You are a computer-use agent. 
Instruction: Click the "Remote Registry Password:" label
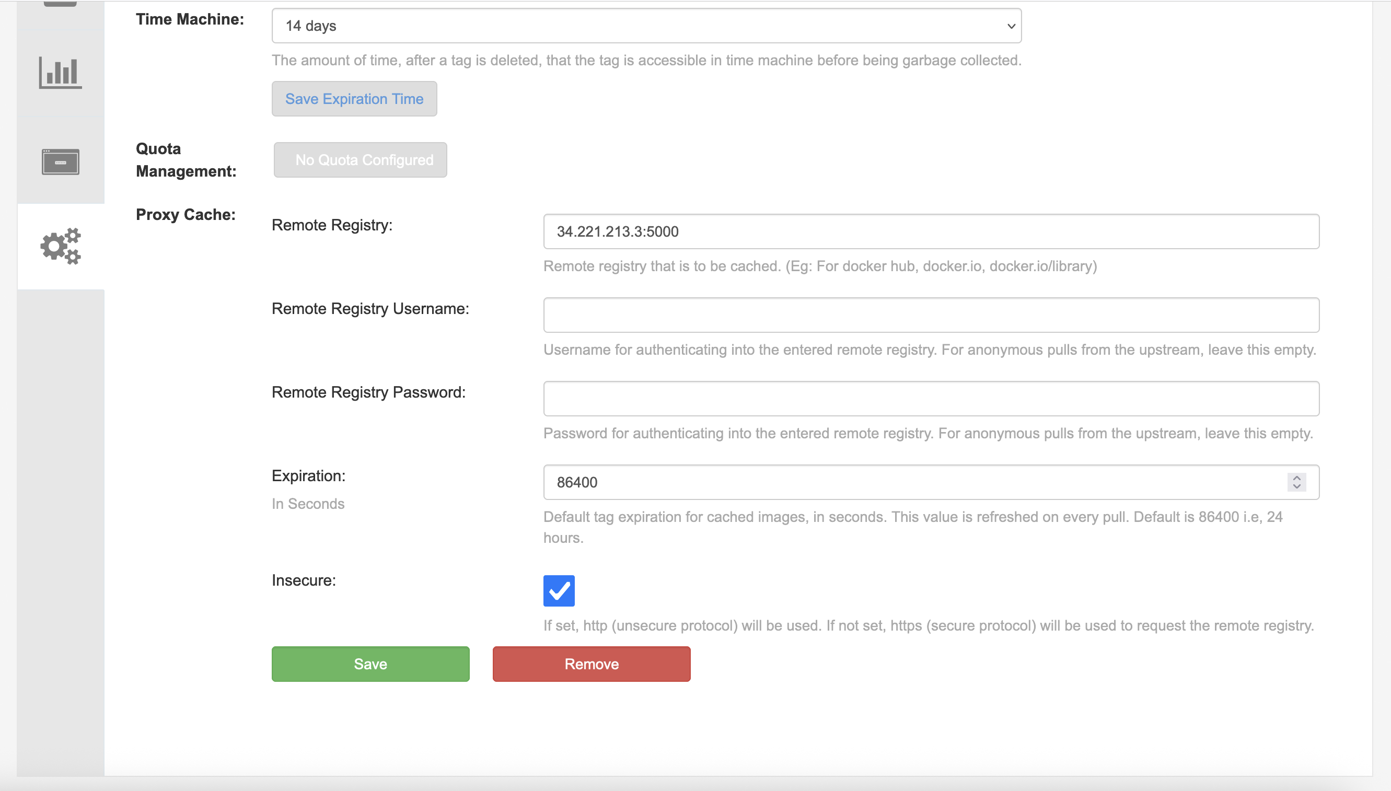(368, 392)
